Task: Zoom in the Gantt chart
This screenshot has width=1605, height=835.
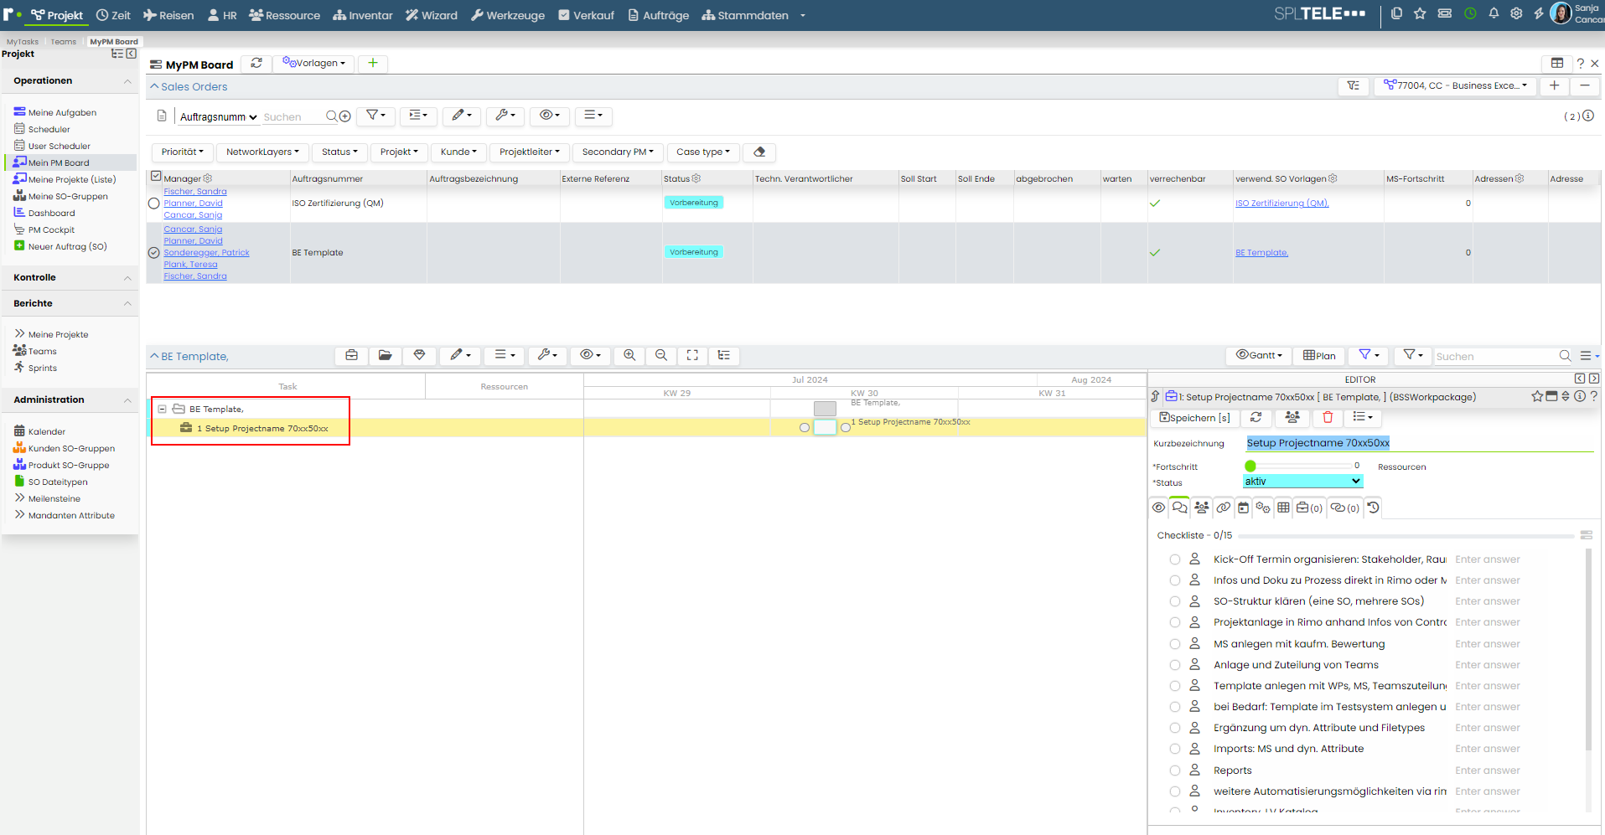Action: tap(629, 355)
